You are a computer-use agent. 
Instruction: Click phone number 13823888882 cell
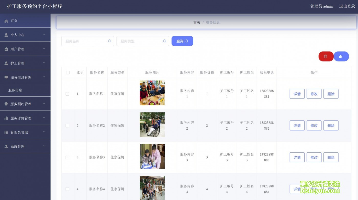coord(267,126)
